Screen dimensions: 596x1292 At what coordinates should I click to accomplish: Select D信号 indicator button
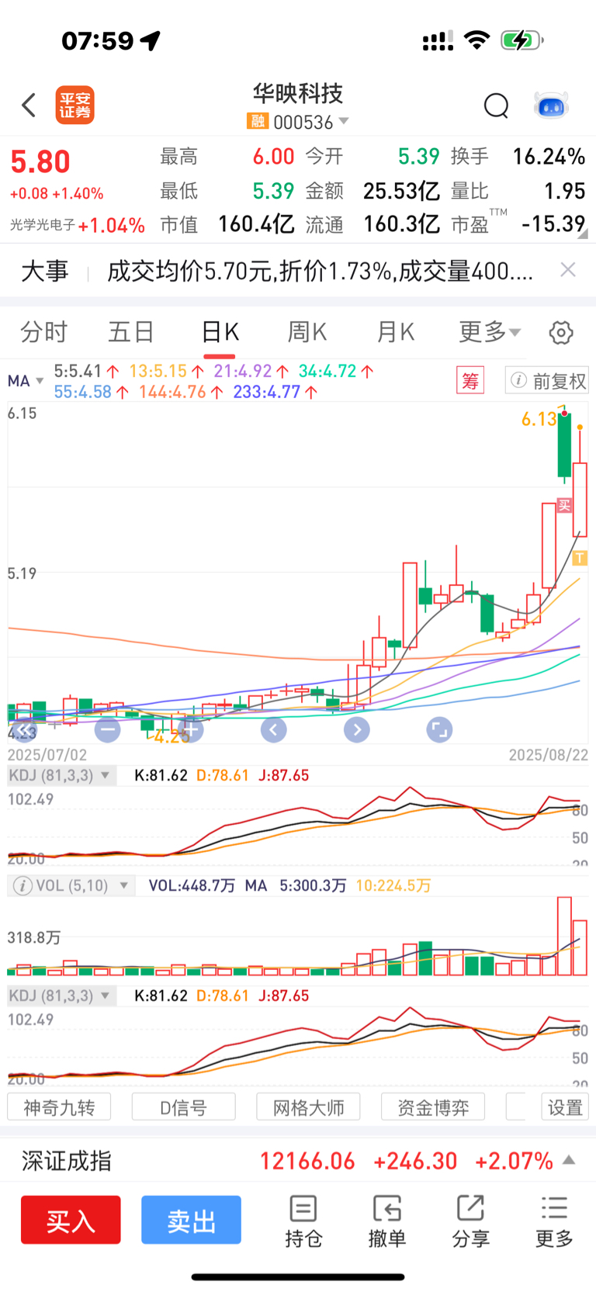(x=184, y=1107)
